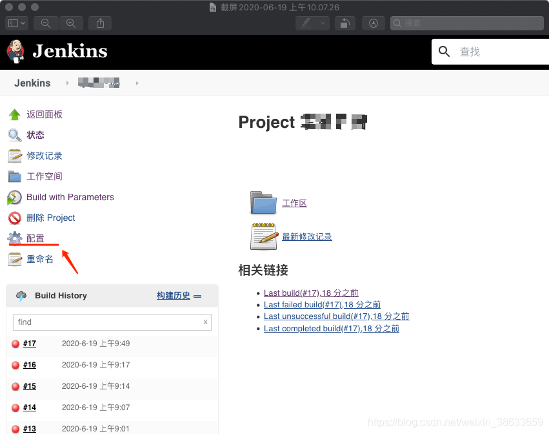
Task: Click the large notepad icon beside 最新修改记录
Action: (264, 236)
